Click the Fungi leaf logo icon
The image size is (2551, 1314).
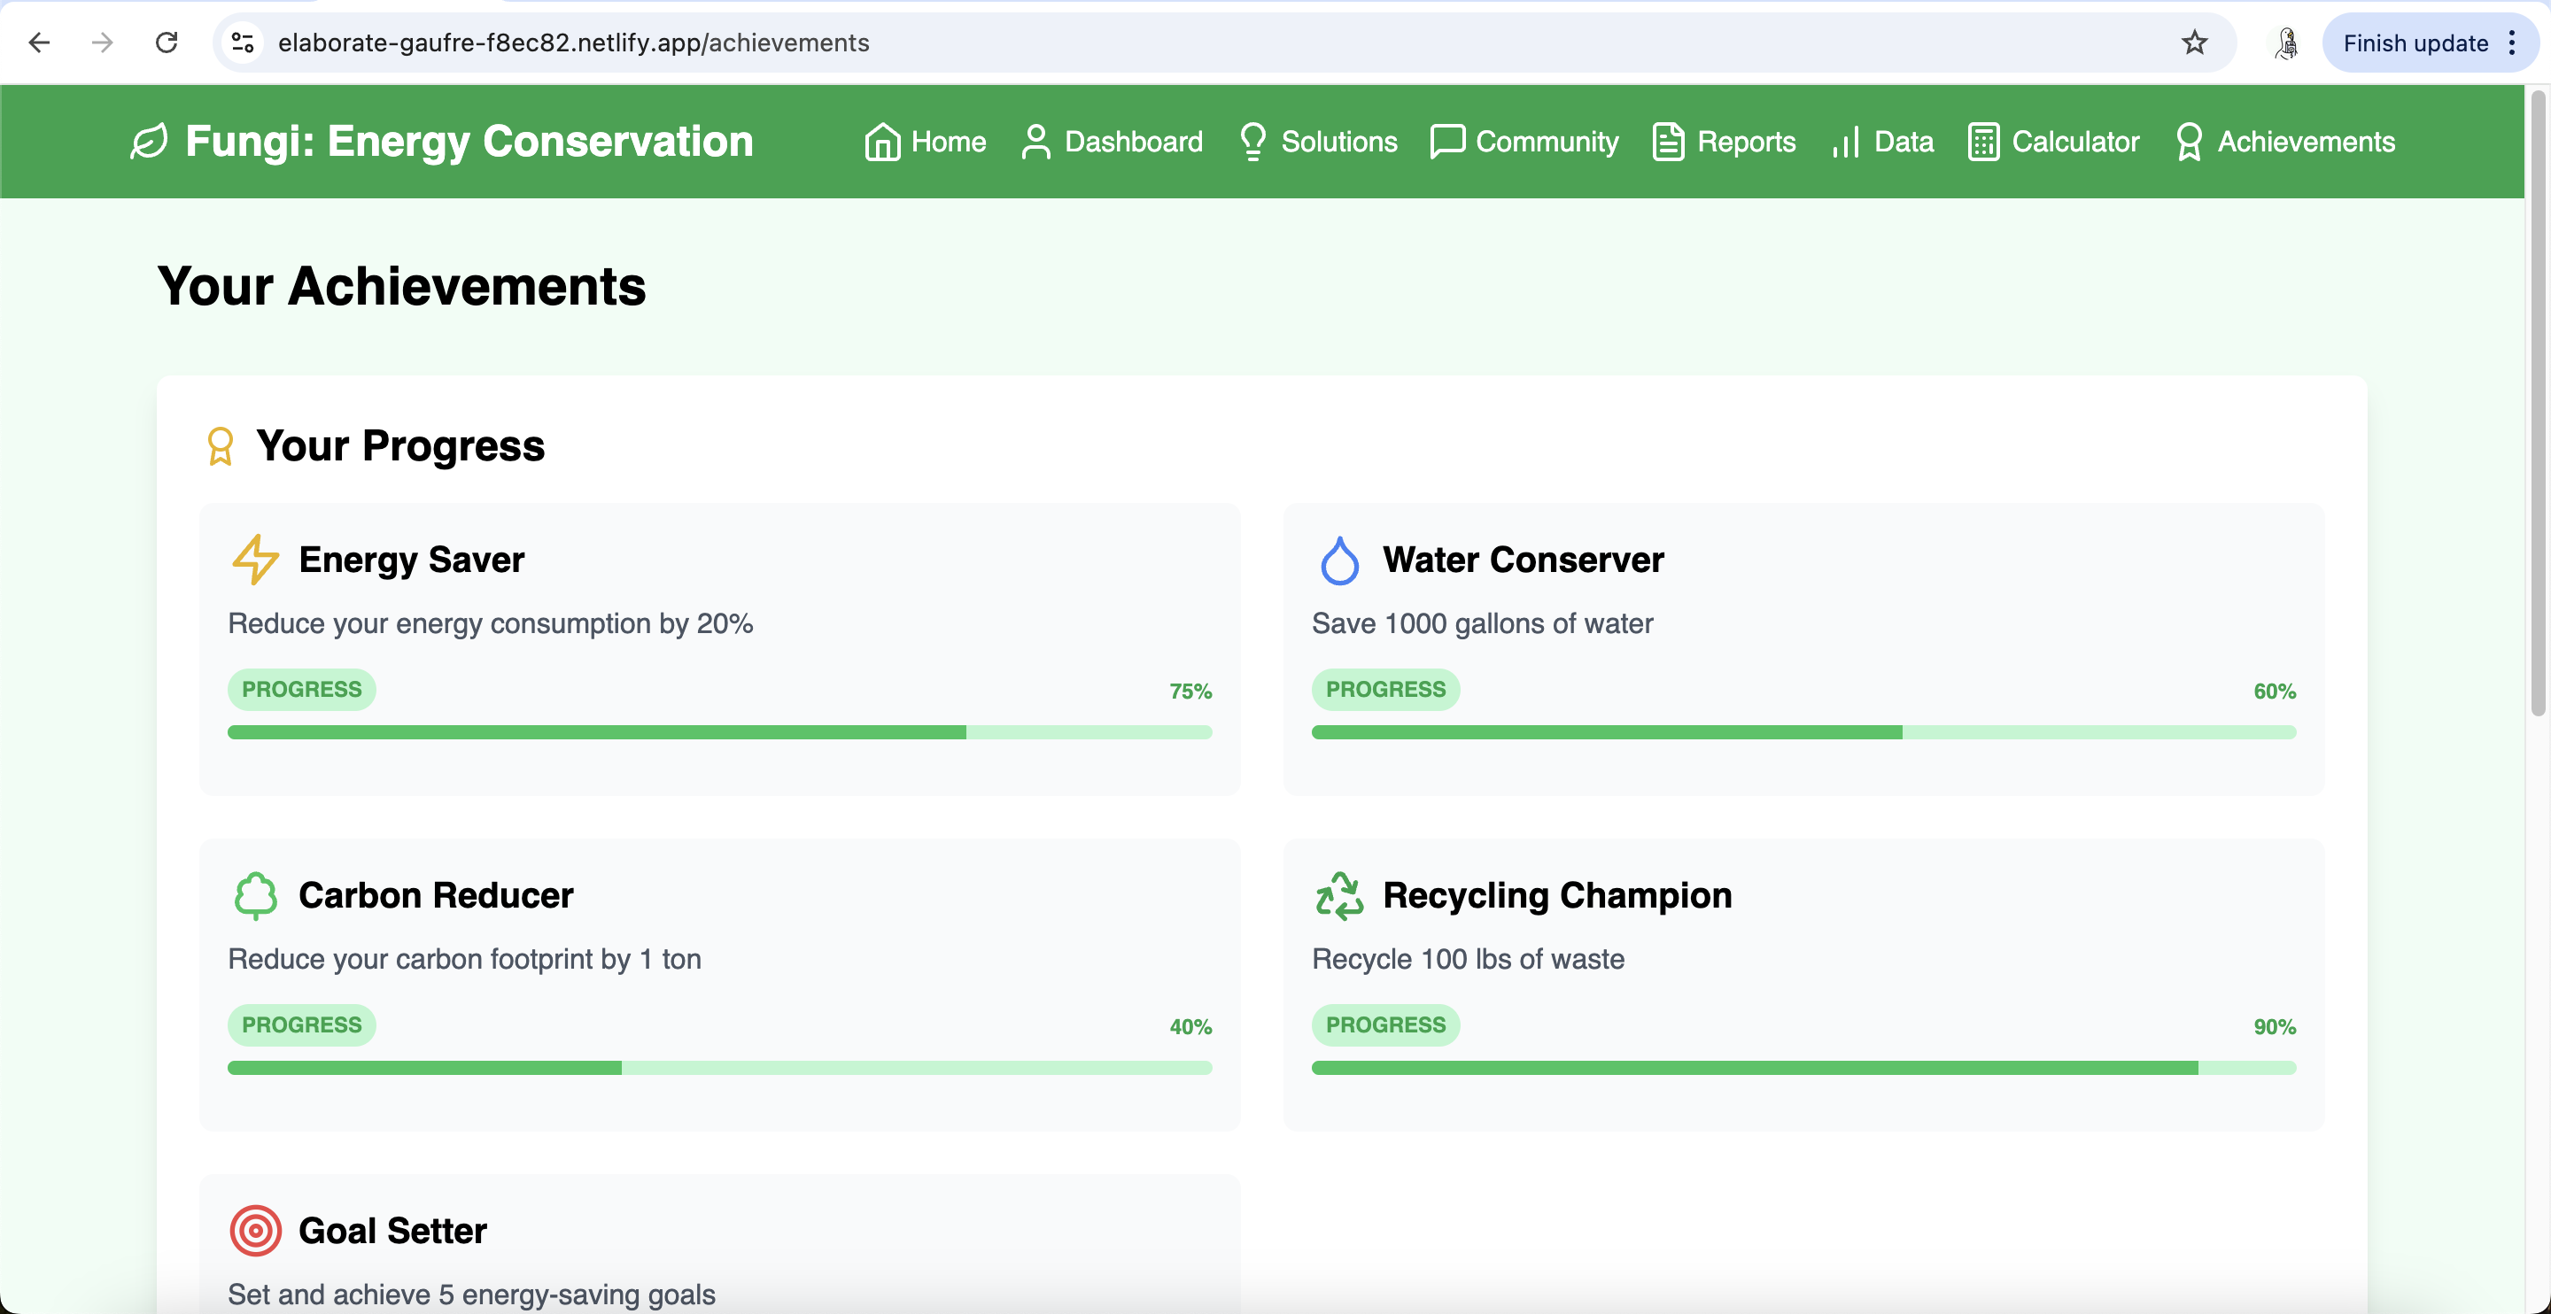(149, 142)
